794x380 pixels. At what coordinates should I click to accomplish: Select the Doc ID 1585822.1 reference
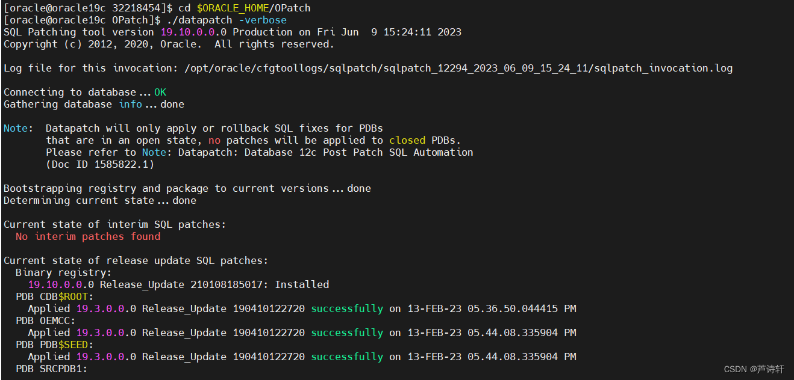point(99,164)
